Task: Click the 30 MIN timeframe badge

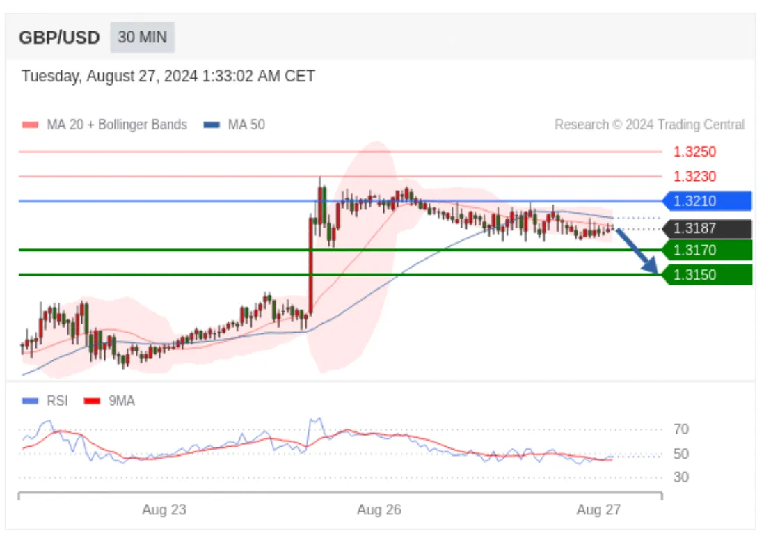Action: pyautogui.click(x=142, y=38)
